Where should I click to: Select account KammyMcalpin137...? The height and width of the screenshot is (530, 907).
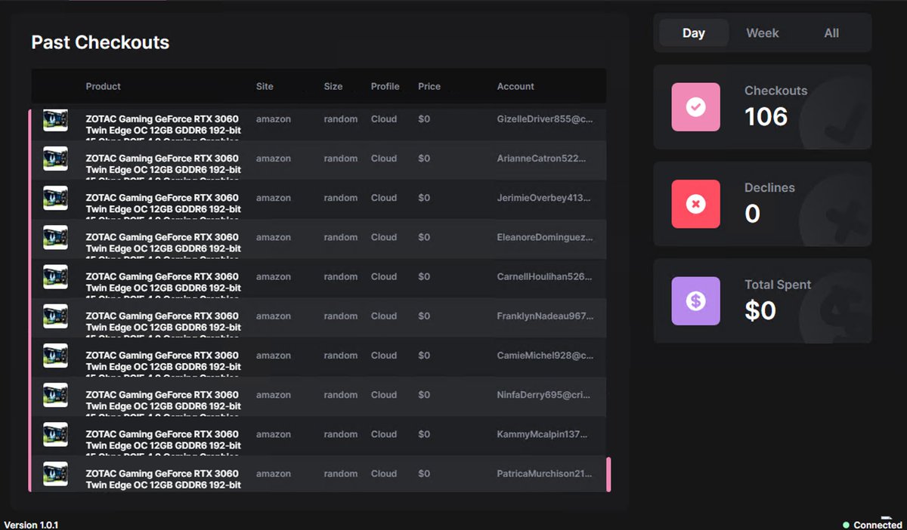pos(542,434)
